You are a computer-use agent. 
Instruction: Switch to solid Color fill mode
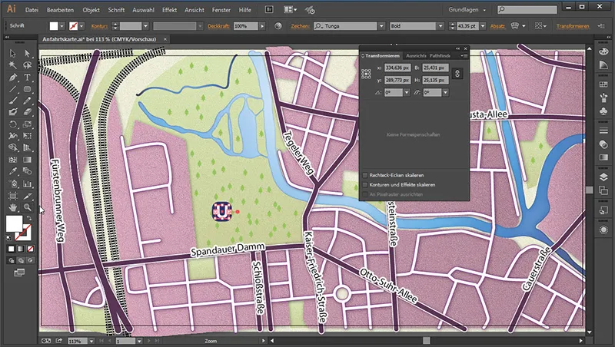[x=11, y=249]
